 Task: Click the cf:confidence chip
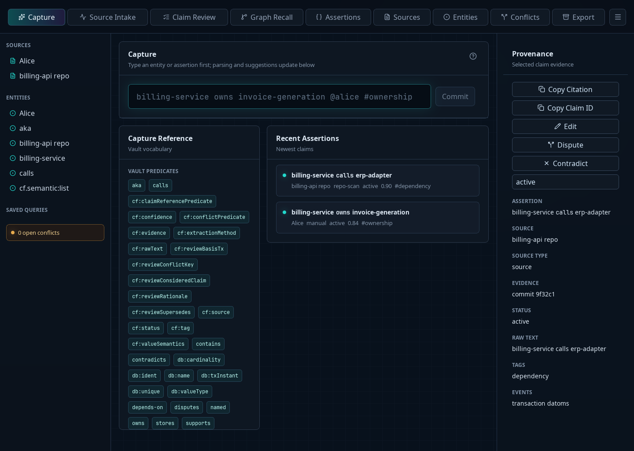[152, 217]
